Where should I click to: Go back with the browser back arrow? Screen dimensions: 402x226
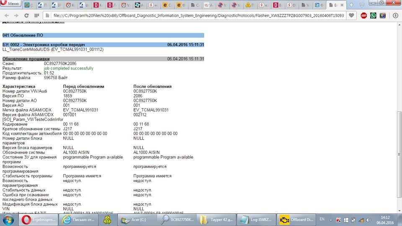pyautogui.click(x=7, y=15)
